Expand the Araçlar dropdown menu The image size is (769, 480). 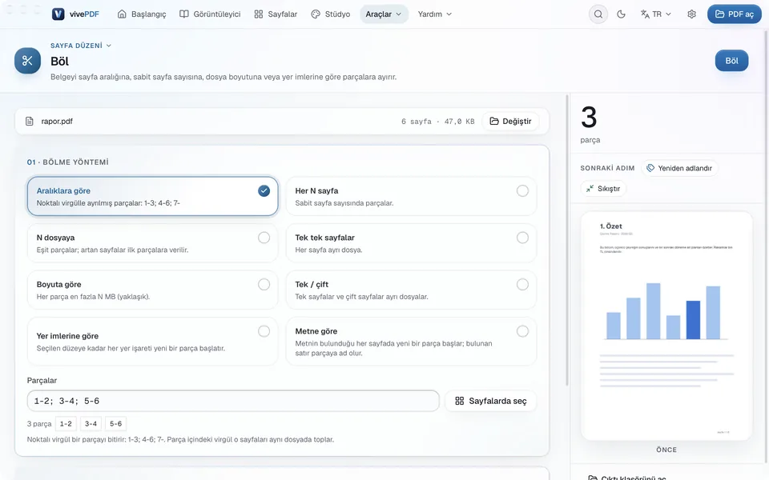[384, 14]
